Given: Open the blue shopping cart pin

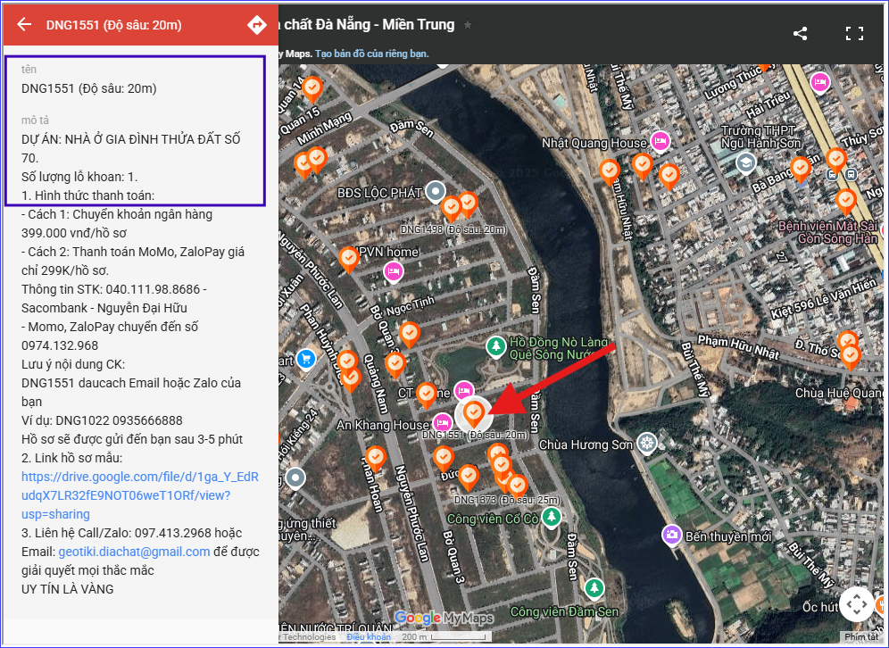Looking at the screenshot, I should pyautogui.click(x=307, y=358).
